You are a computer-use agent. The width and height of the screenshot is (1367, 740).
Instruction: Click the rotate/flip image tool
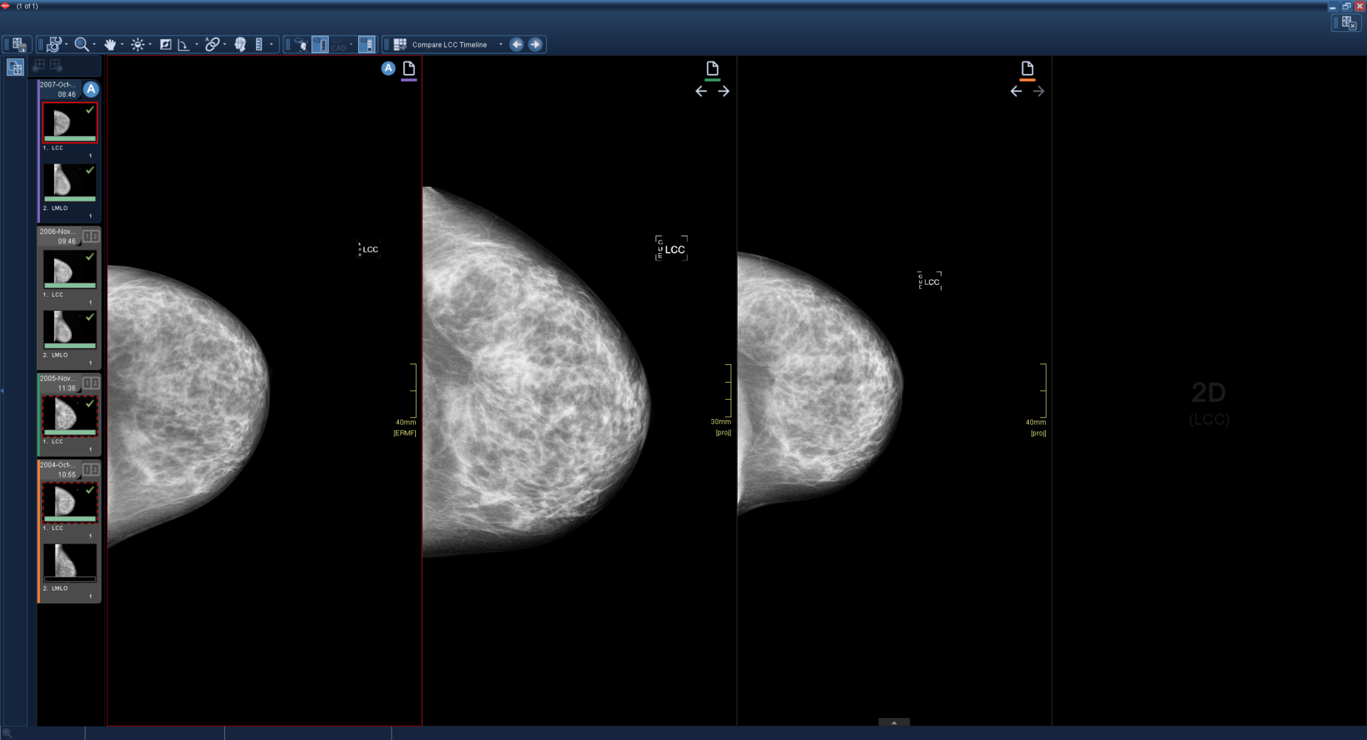pos(54,45)
